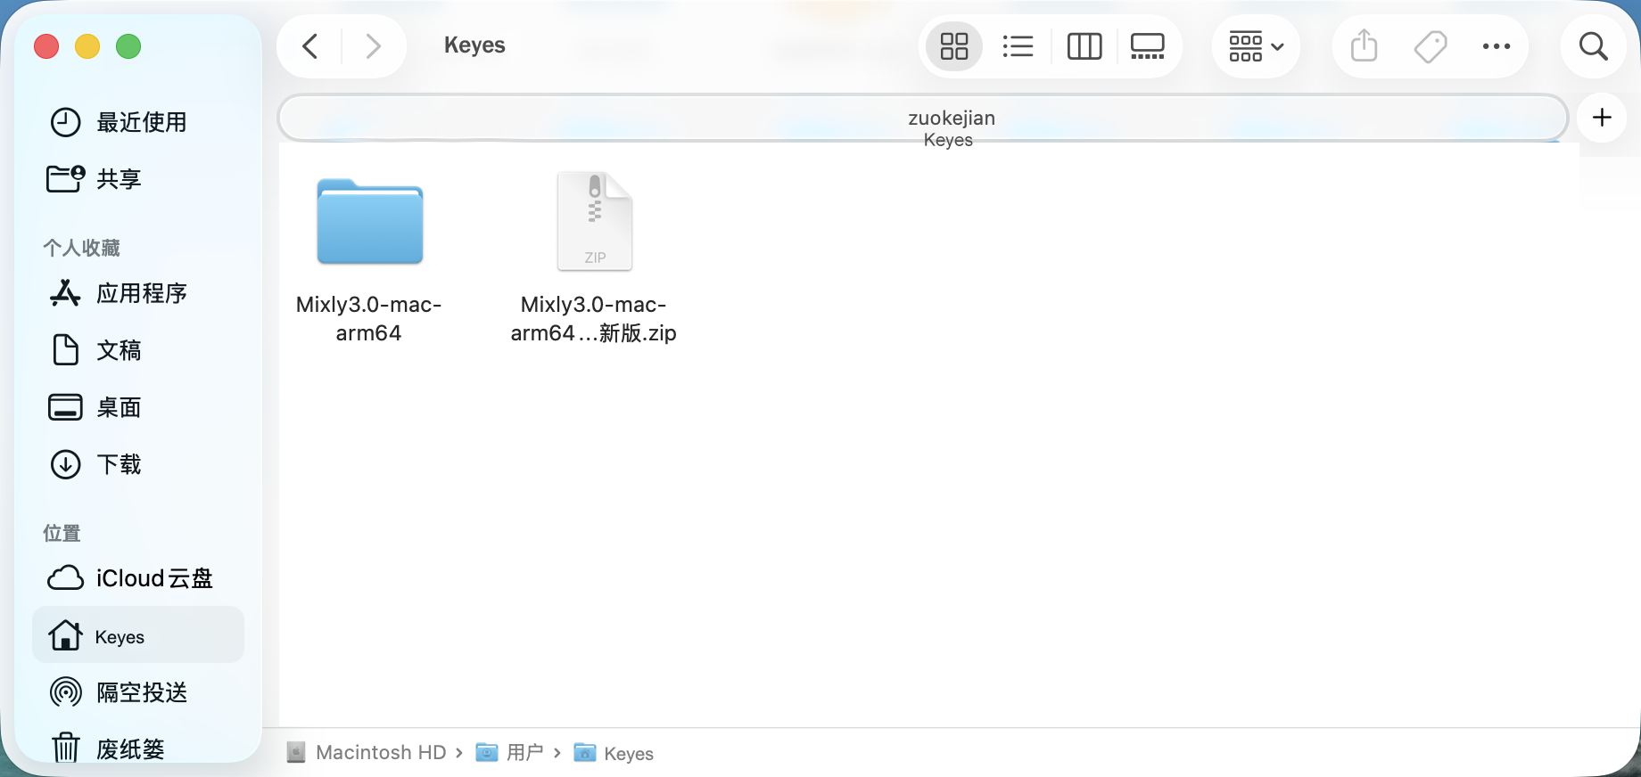1641x777 pixels.
Task: Click the shared folder icon beside 共享
Action: [65, 178]
